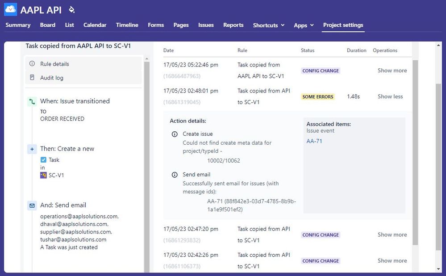Viewport: 446px width, 276px height.
Task: Expand Show more for 05:22:46 pm entry
Action: click(x=392, y=70)
